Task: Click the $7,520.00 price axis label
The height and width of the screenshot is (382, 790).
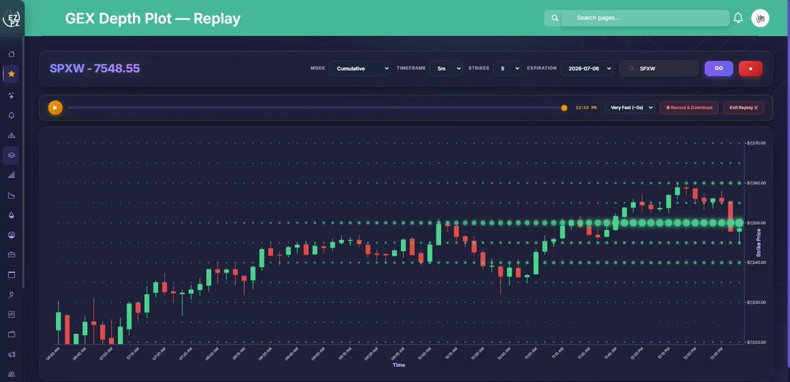Action: (757, 343)
